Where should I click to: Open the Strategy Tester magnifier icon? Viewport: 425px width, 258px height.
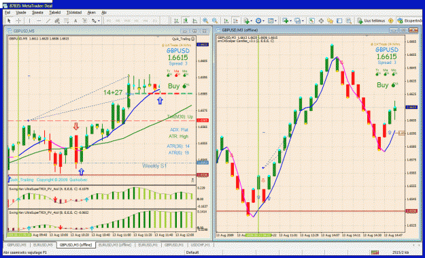tap(349, 20)
